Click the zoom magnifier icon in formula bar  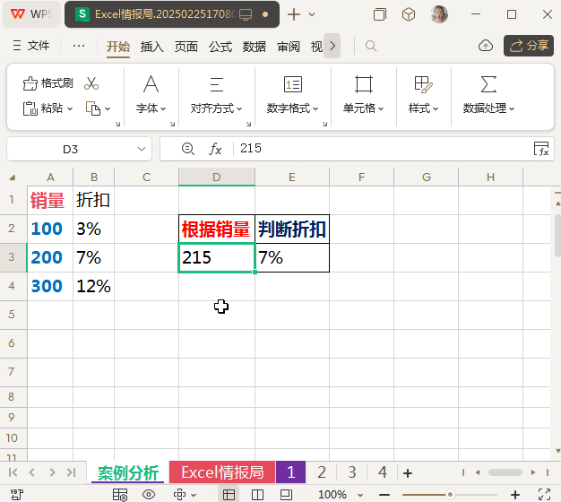tap(187, 149)
